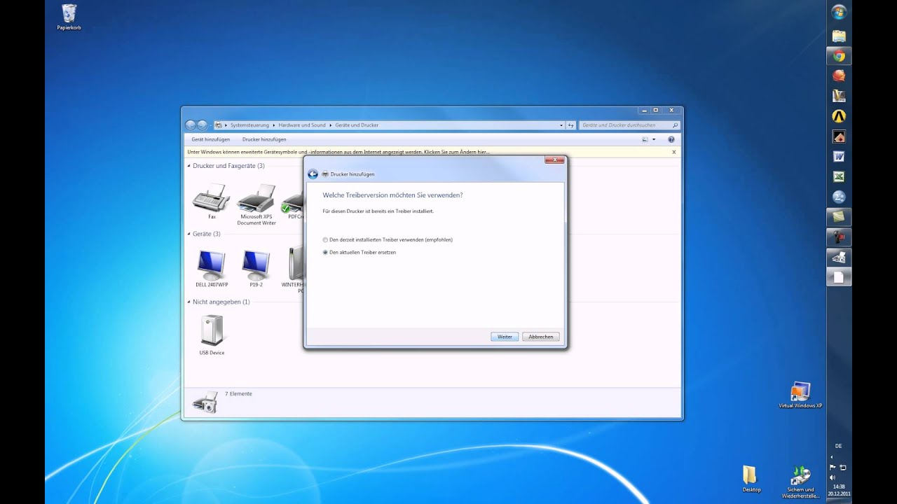Image resolution: width=897 pixels, height=504 pixels.
Task: Click 'Drucker hinzufügen' in the Explorer toolbar
Action: tap(264, 139)
